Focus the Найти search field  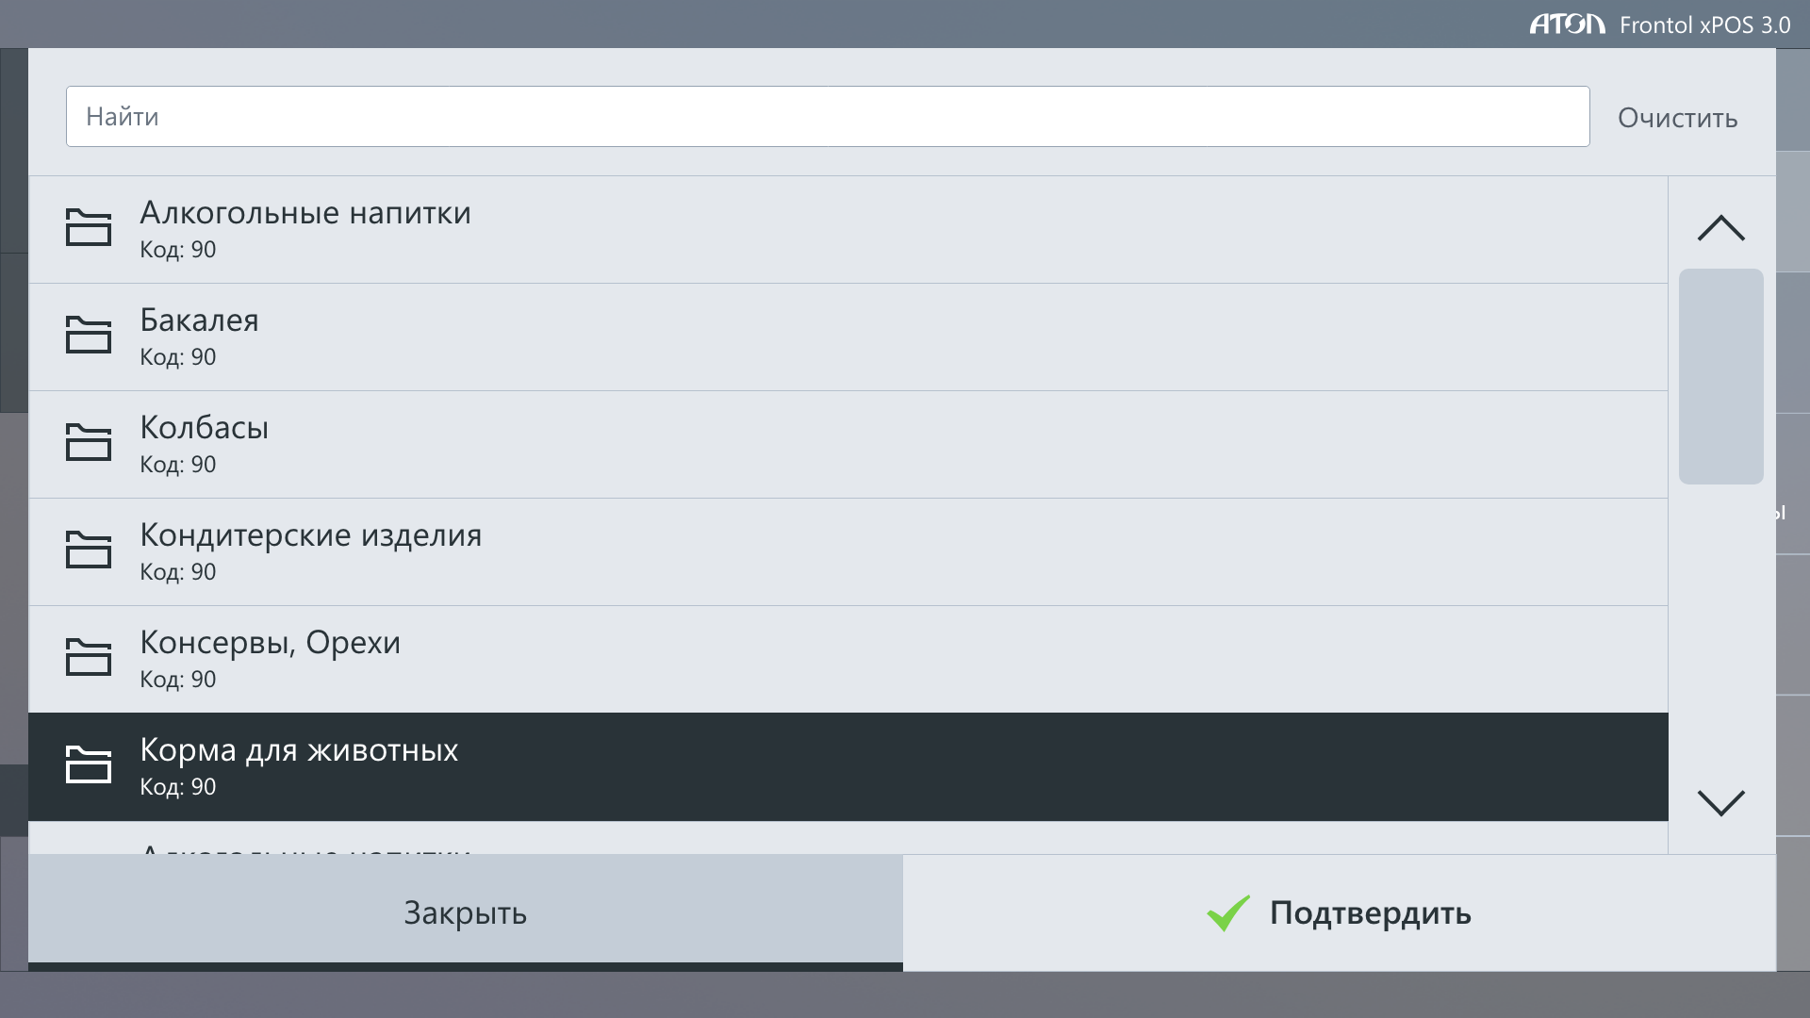coord(827,117)
